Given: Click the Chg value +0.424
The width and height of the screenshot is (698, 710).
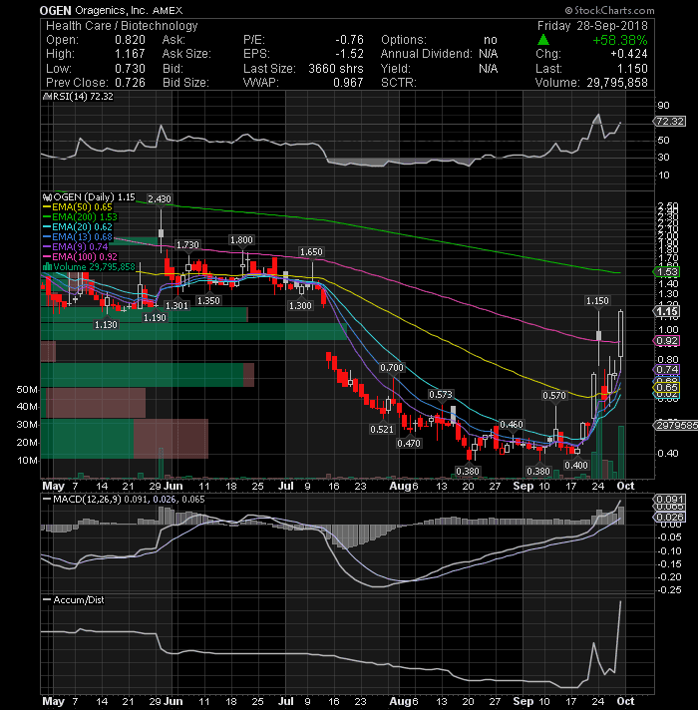Looking at the screenshot, I should [629, 54].
